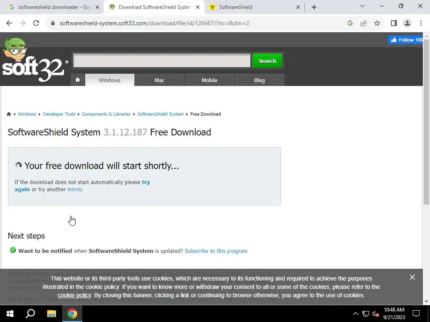Open Chrome side panel
430x322 pixels.
click(x=394, y=23)
